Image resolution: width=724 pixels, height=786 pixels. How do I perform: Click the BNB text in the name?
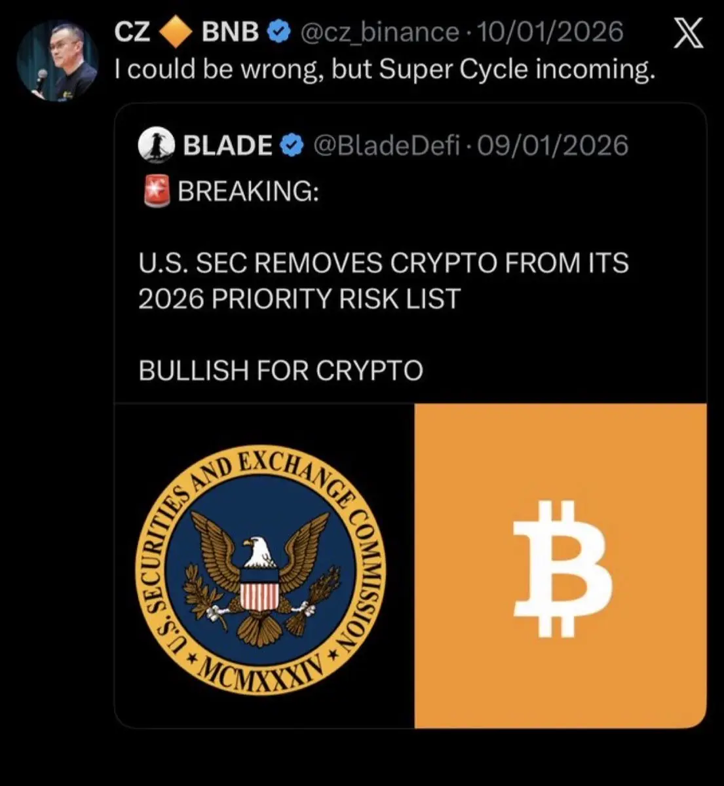(x=230, y=31)
